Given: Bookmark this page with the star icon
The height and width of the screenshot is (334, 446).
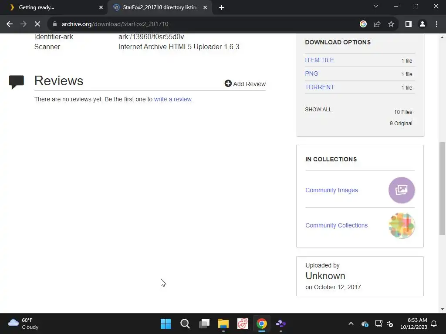Looking at the screenshot, I should tap(391, 24).
